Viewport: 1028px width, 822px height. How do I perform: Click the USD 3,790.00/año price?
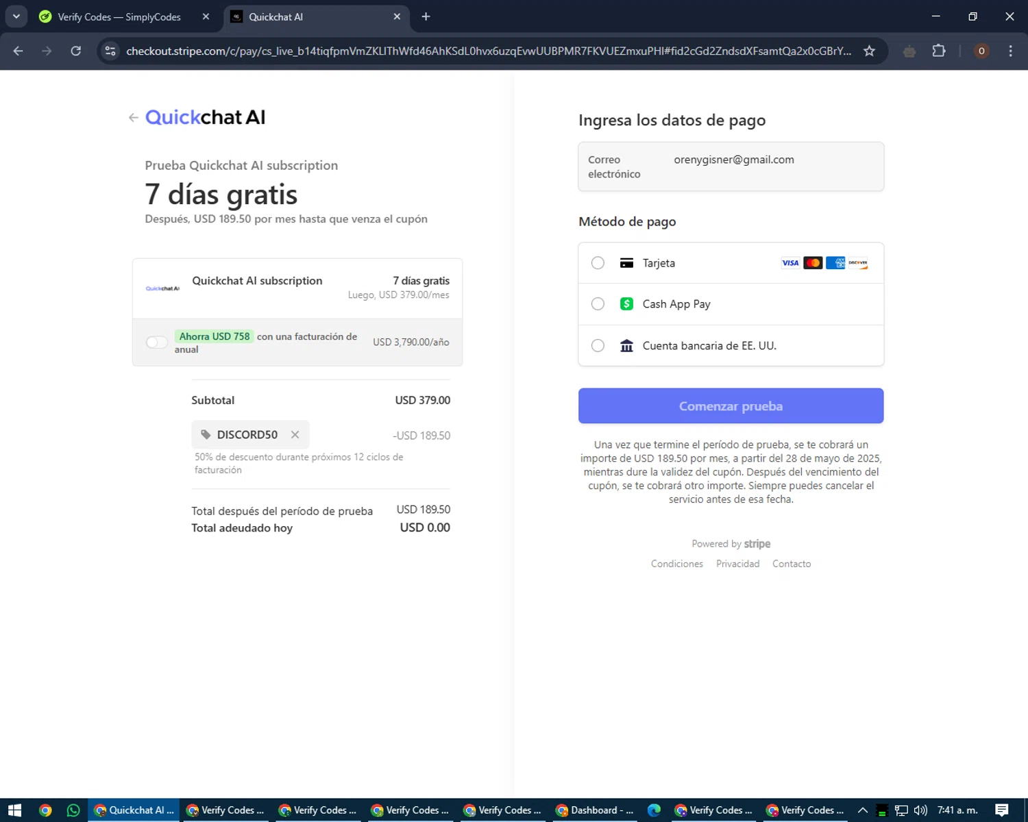coord(411,342)
